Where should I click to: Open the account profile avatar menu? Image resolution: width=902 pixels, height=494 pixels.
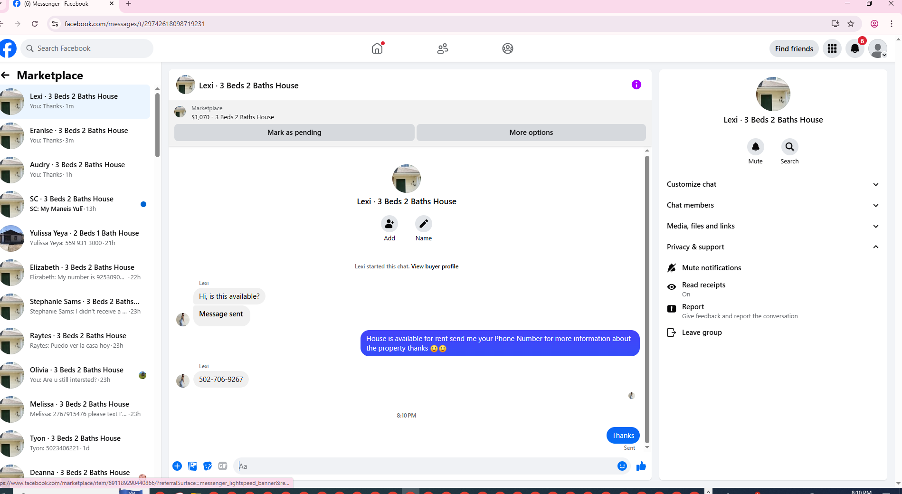pyautogui.click(x=878, y=48)
